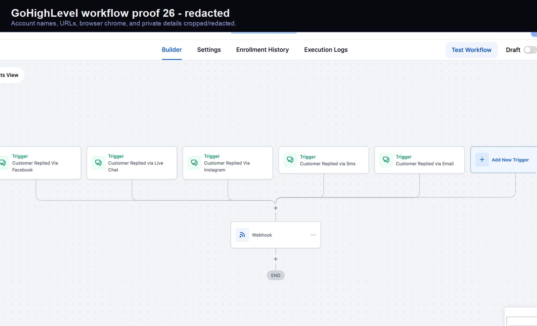
Task: Click the Add New Trigger label
Action: point(510,160)
